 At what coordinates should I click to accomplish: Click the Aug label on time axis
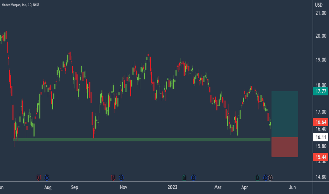(x=48, y=187)
